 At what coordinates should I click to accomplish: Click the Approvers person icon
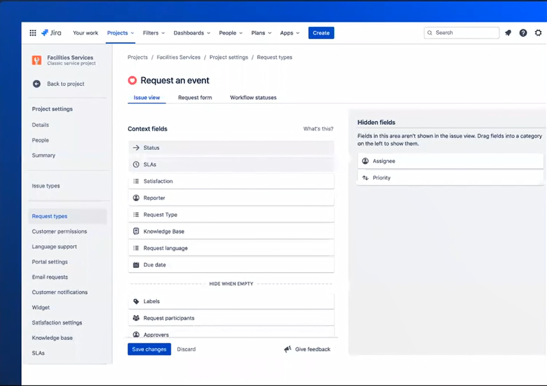pyautogui.click(x=136, y=335)
